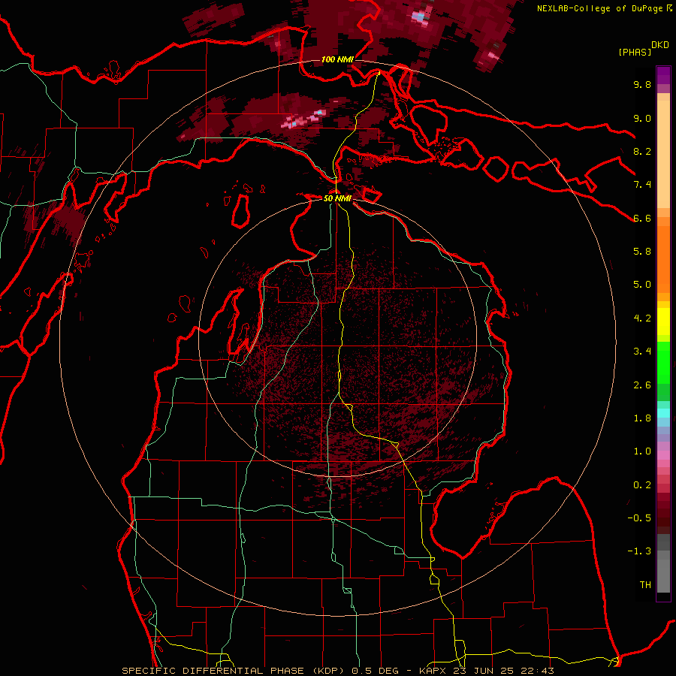Viewport: 676px width, 676px height.
Task: Click the 0.5 DEG elevation text in caption
Action: (374, 671)
